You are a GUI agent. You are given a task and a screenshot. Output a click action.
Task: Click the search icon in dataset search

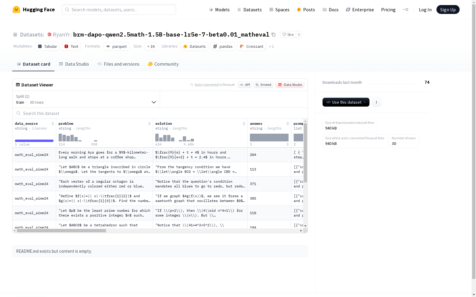18,113
